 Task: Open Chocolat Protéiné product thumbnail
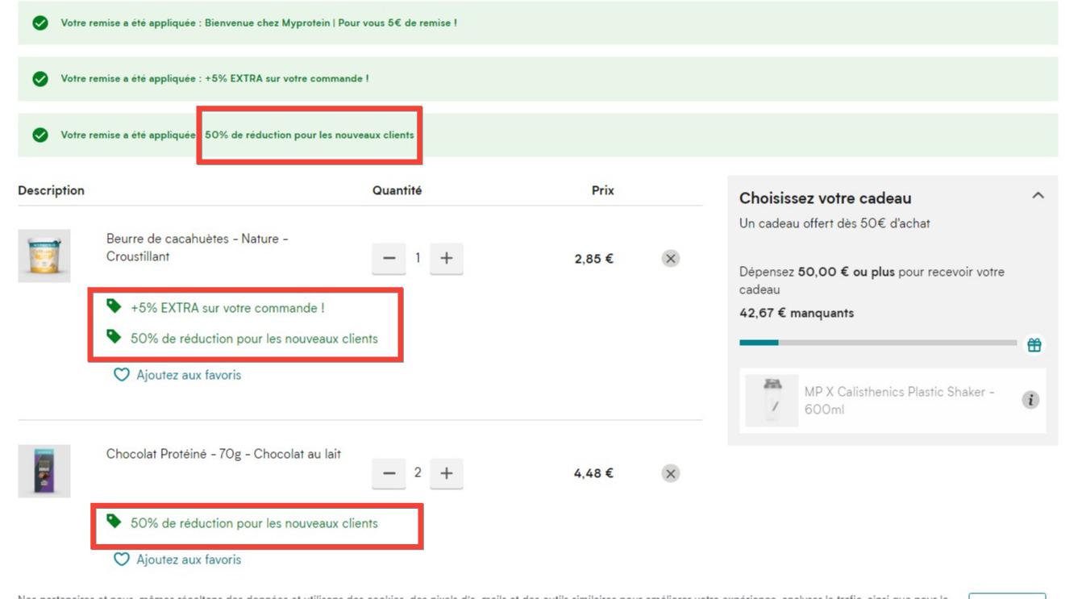(x=44, y=471)
